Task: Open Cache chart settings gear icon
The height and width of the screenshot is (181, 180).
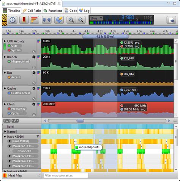Action: 34,89
